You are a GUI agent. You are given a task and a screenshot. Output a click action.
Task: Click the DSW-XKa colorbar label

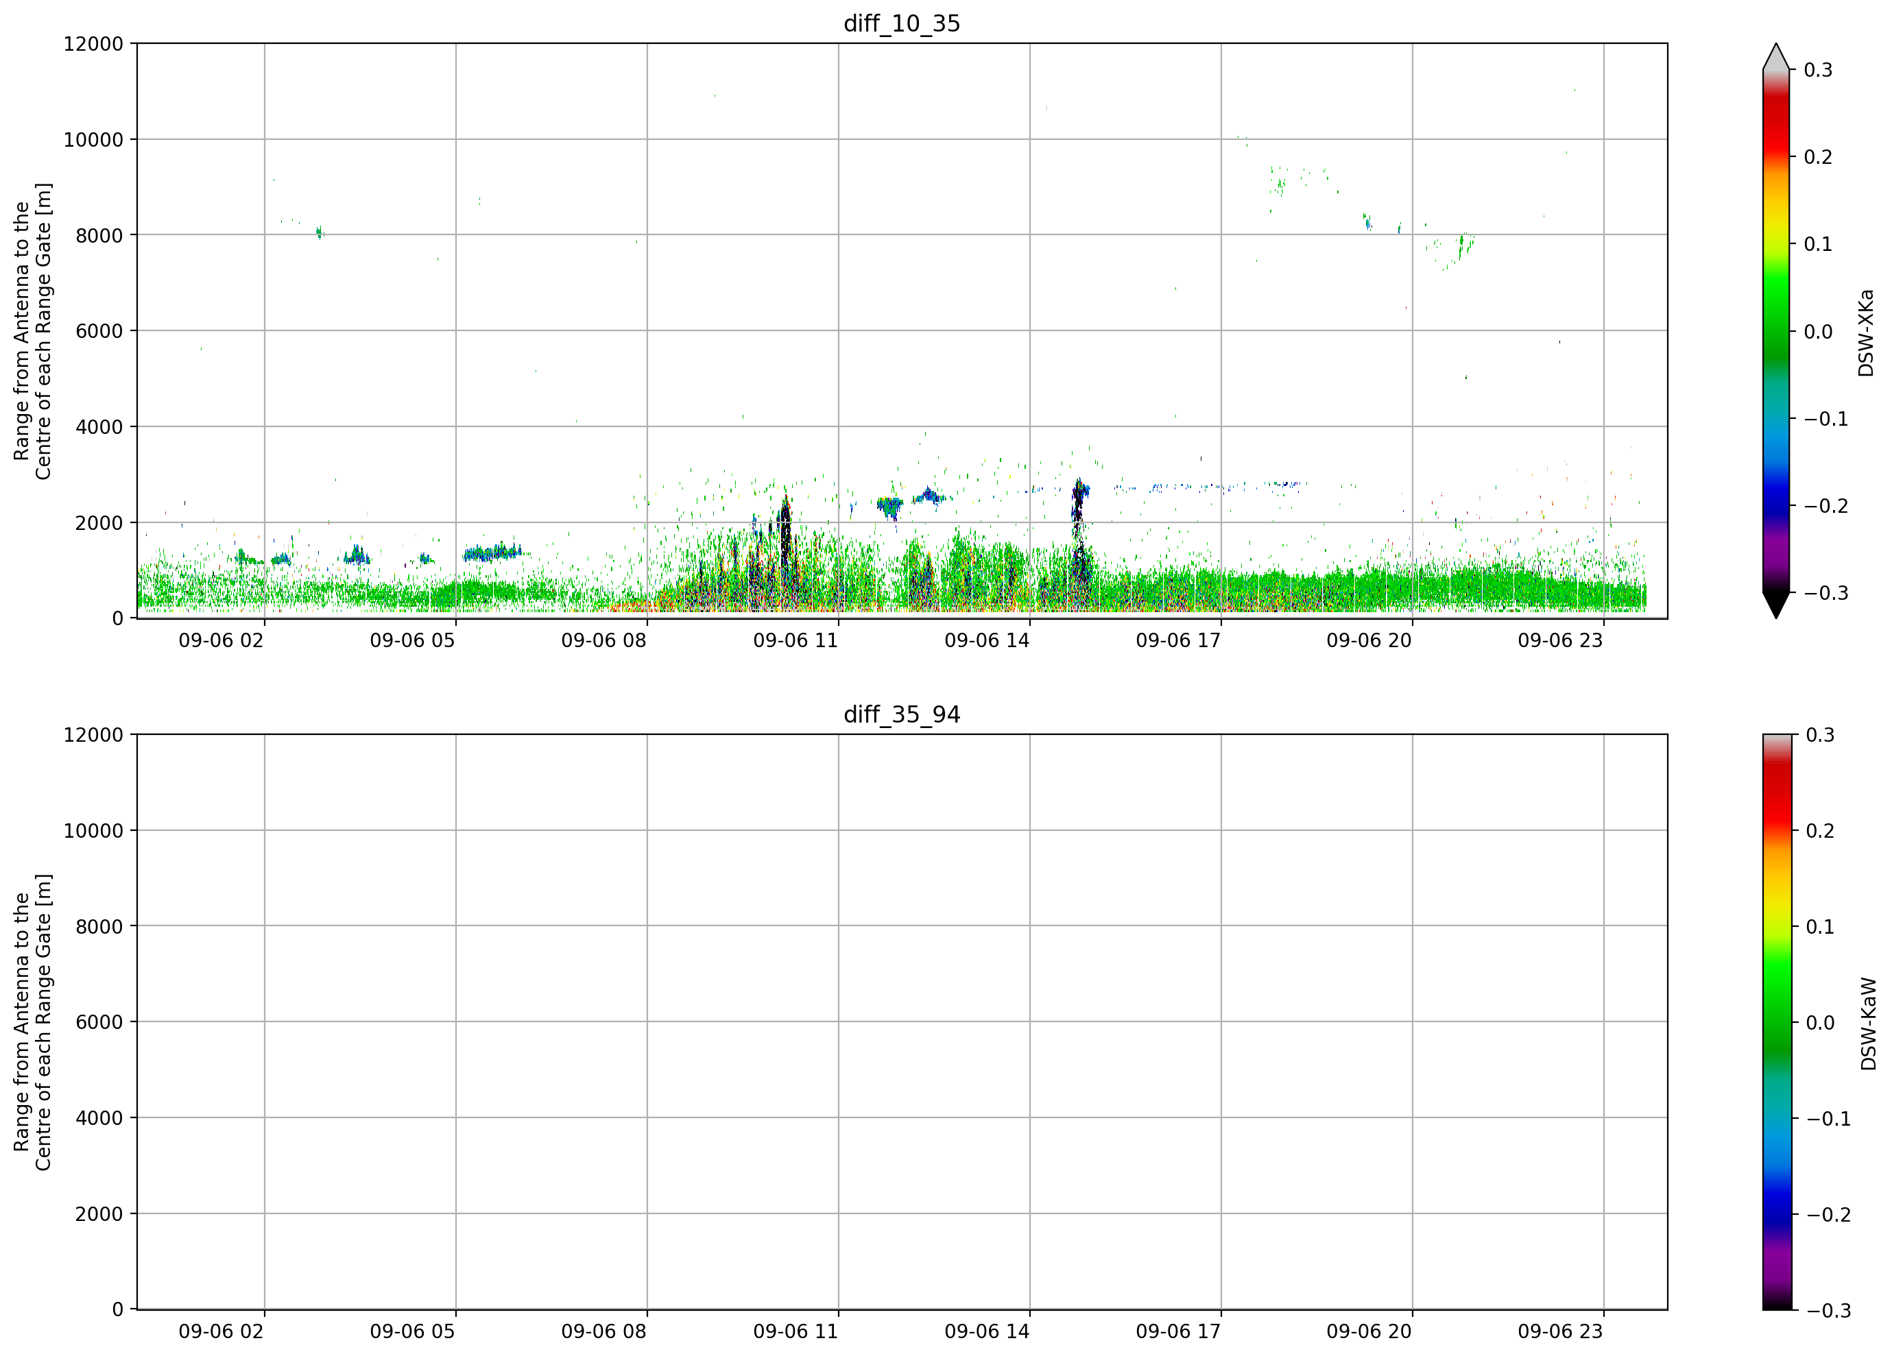tap(1866, 332)
